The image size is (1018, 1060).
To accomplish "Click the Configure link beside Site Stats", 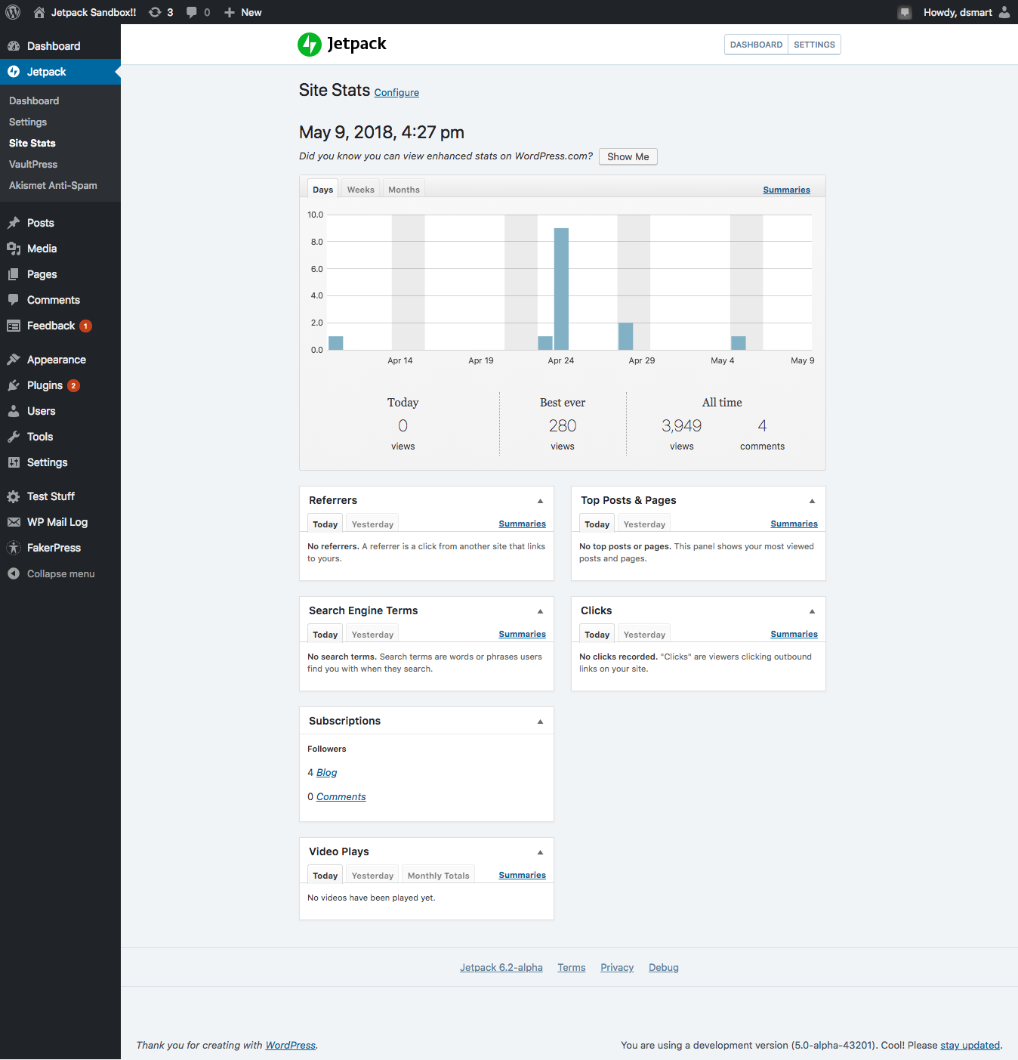I will 396,92.
